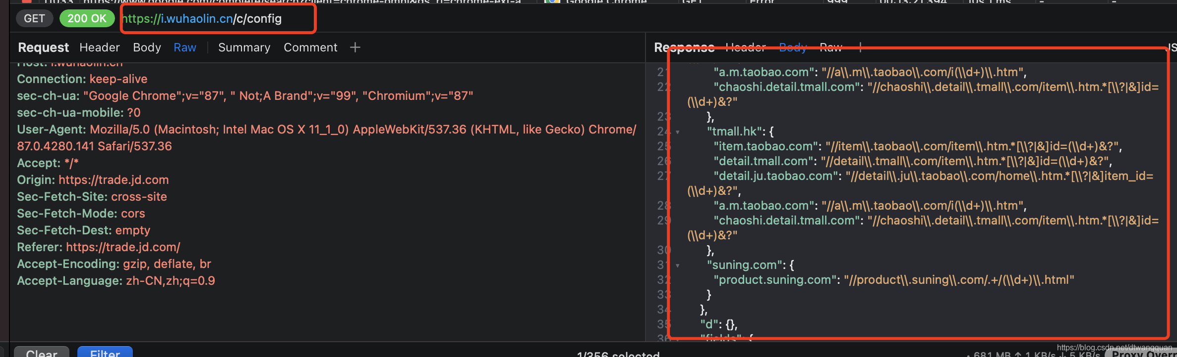Open the Request Header tab
Screen dimensions: 1177x357
coord(100,47)
